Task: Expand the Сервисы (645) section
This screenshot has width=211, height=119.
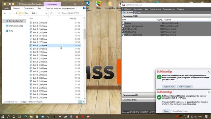Action: pos(138,100)
